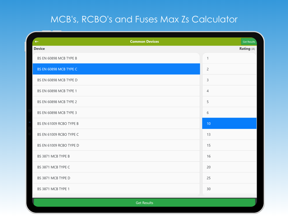Choose rating 6 amps
This screenshot has width=288, height=216.
point(229,113)
